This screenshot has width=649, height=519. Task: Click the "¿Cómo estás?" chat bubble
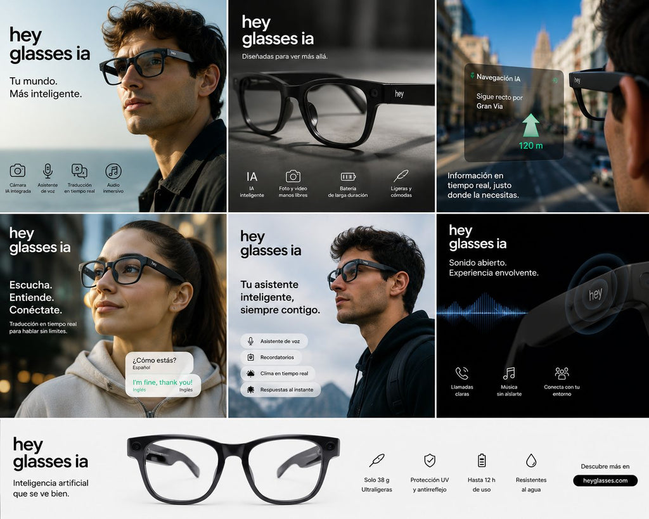159,363
